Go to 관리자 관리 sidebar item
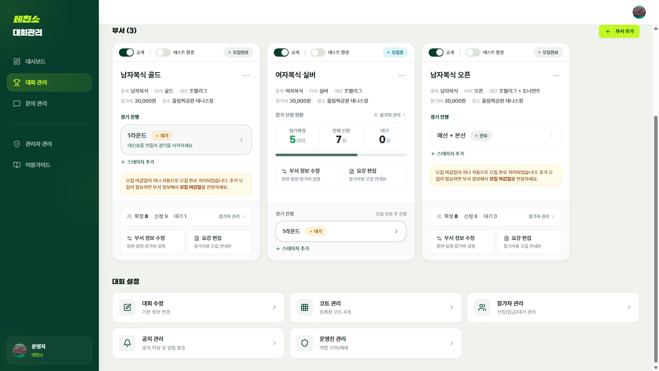 (49, 144)
